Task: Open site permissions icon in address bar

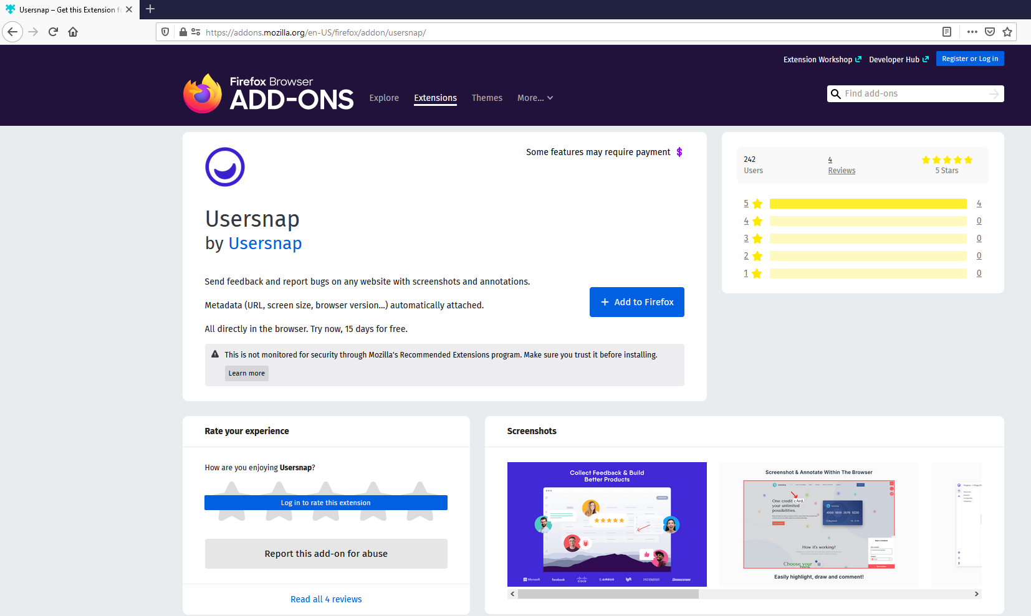Action: (x=196, y=32)
